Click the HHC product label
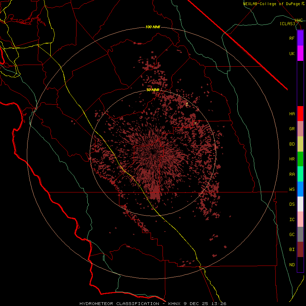 coord(299,20)
